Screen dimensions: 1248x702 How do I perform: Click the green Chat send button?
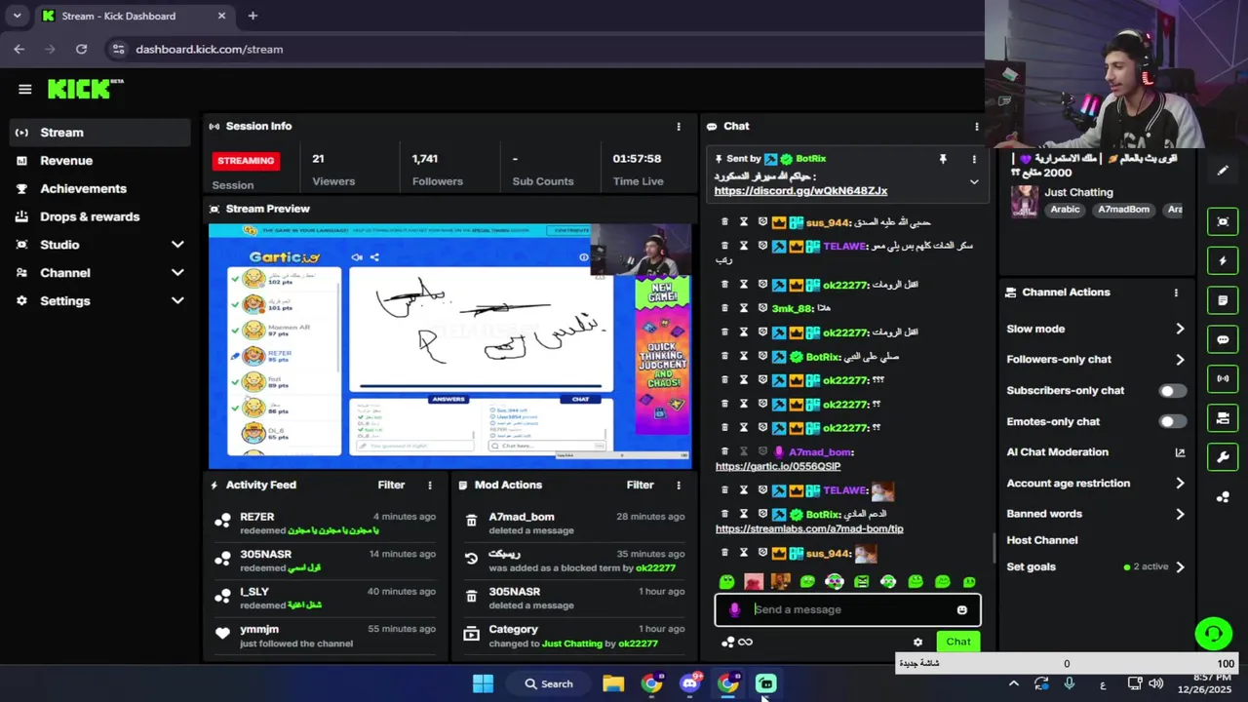click(958, 642)
